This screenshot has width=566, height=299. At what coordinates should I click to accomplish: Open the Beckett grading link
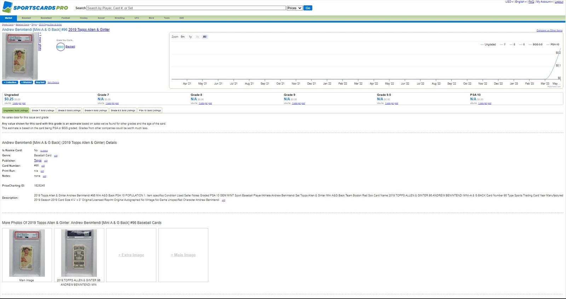tap(70, 47)
